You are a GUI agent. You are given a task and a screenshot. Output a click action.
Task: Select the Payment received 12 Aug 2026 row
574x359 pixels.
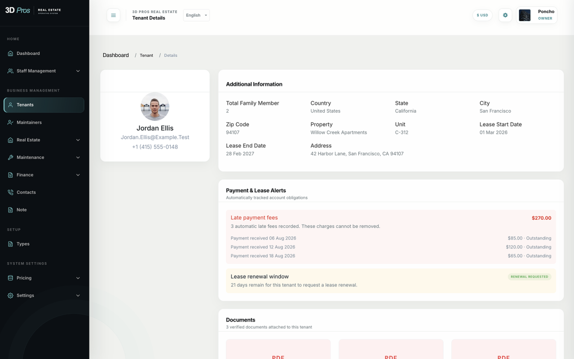coord(391,247)
